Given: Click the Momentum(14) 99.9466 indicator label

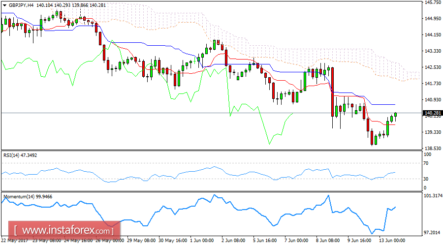Looking at the screenshot, I should (28, 197).
